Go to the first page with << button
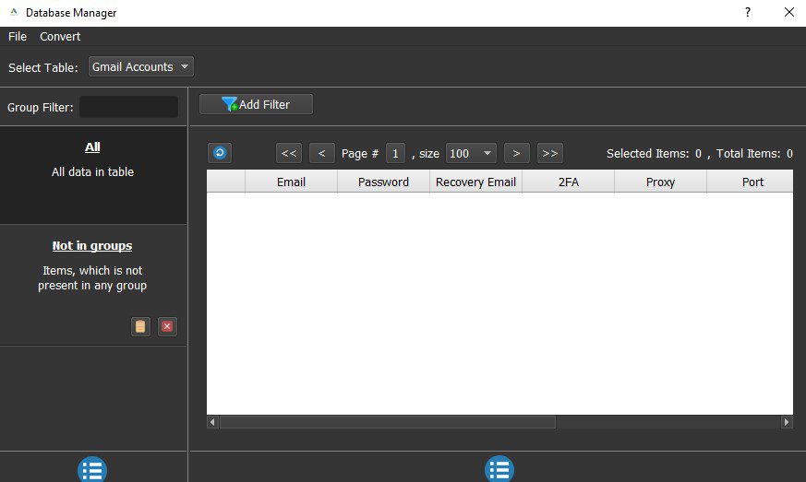Image resolution: width=806 pixels, height=482 pixels. 289,154
